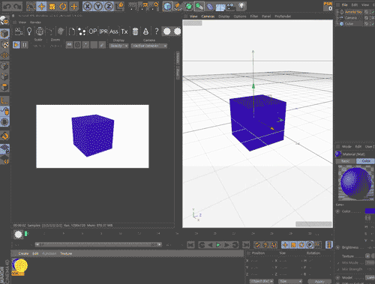Viewport: 375px width, 284px height.
Task: Click Arnold IPR camera icon
Action: pyautogui.click(x=19, y=31)
